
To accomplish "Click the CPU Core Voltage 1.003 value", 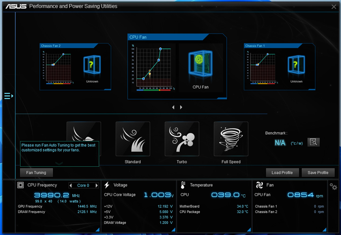I will coord(159,195).
